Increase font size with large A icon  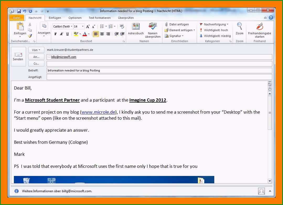point(88,26)
